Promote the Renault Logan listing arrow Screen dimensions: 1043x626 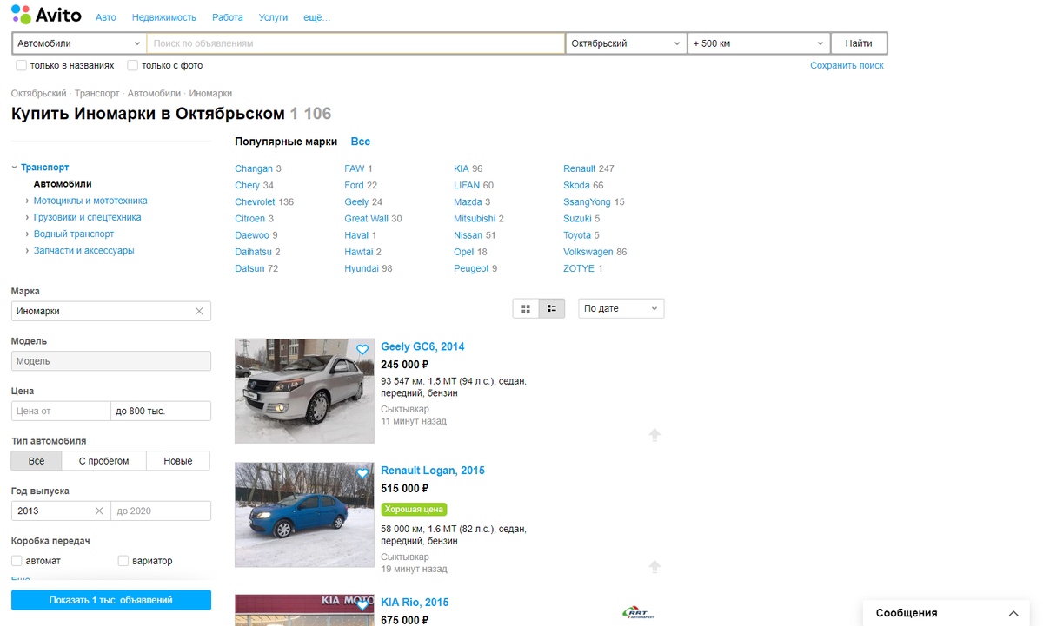coord(654,567)
